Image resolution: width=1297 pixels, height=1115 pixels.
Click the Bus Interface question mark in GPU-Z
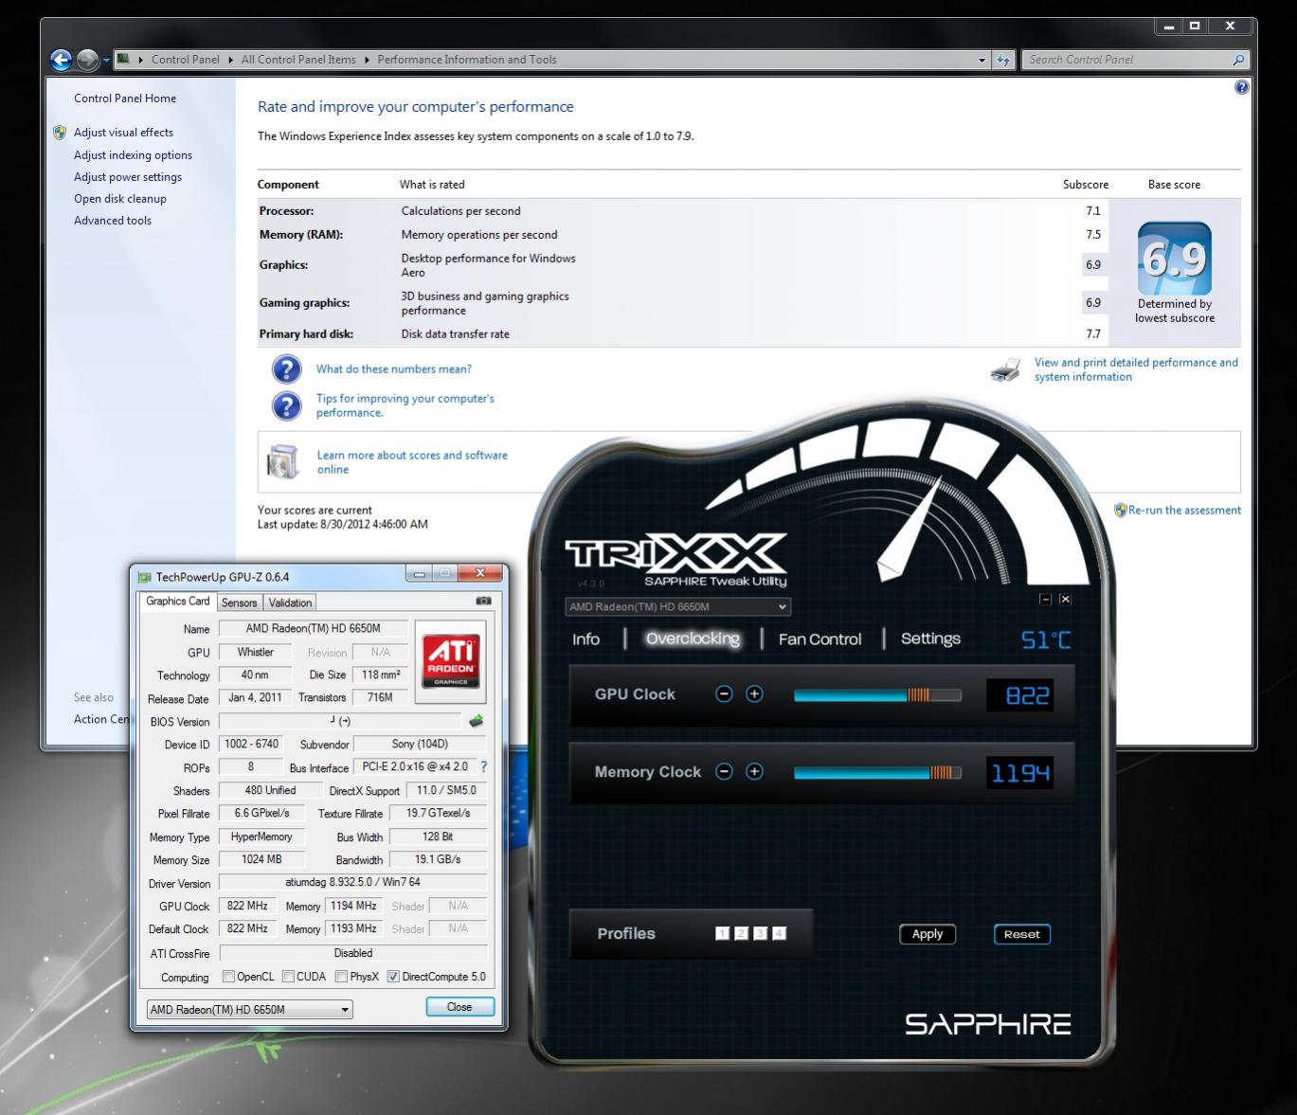pyautogui.click(x=483, y=767)
